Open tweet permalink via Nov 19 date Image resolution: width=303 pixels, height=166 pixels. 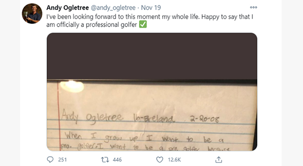[151, 8]
